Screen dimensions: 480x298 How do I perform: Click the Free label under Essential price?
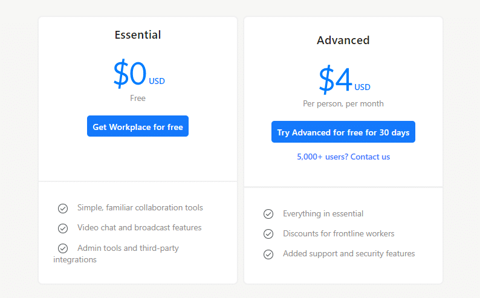(138, 98)
